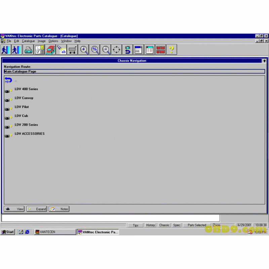Viewport: 269px width, 269px height.
Task: Open the flashlight 'ab' text search tool
Action: [x=61, y=50]
